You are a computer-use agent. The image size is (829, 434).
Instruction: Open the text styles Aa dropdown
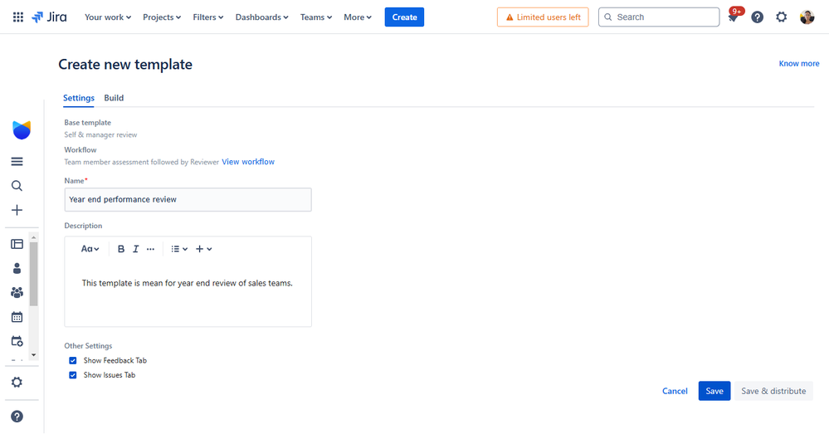[x=90, y=249]
